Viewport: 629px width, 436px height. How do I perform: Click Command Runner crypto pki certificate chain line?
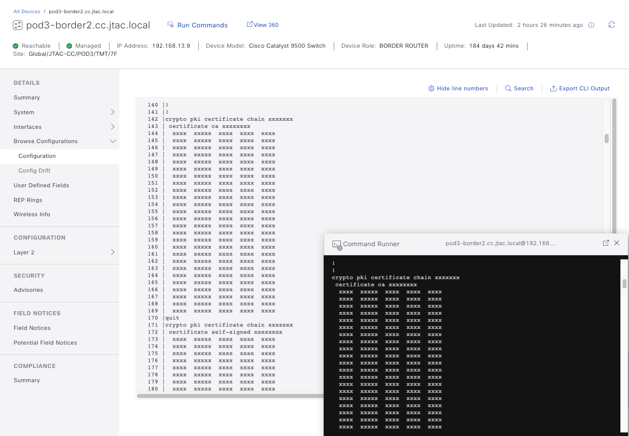pos(396,278)
